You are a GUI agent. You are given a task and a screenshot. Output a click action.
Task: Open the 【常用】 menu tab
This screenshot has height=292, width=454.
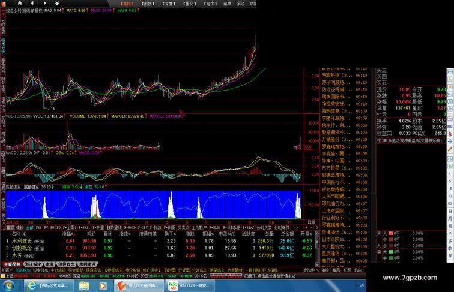[x=127, y=4]
